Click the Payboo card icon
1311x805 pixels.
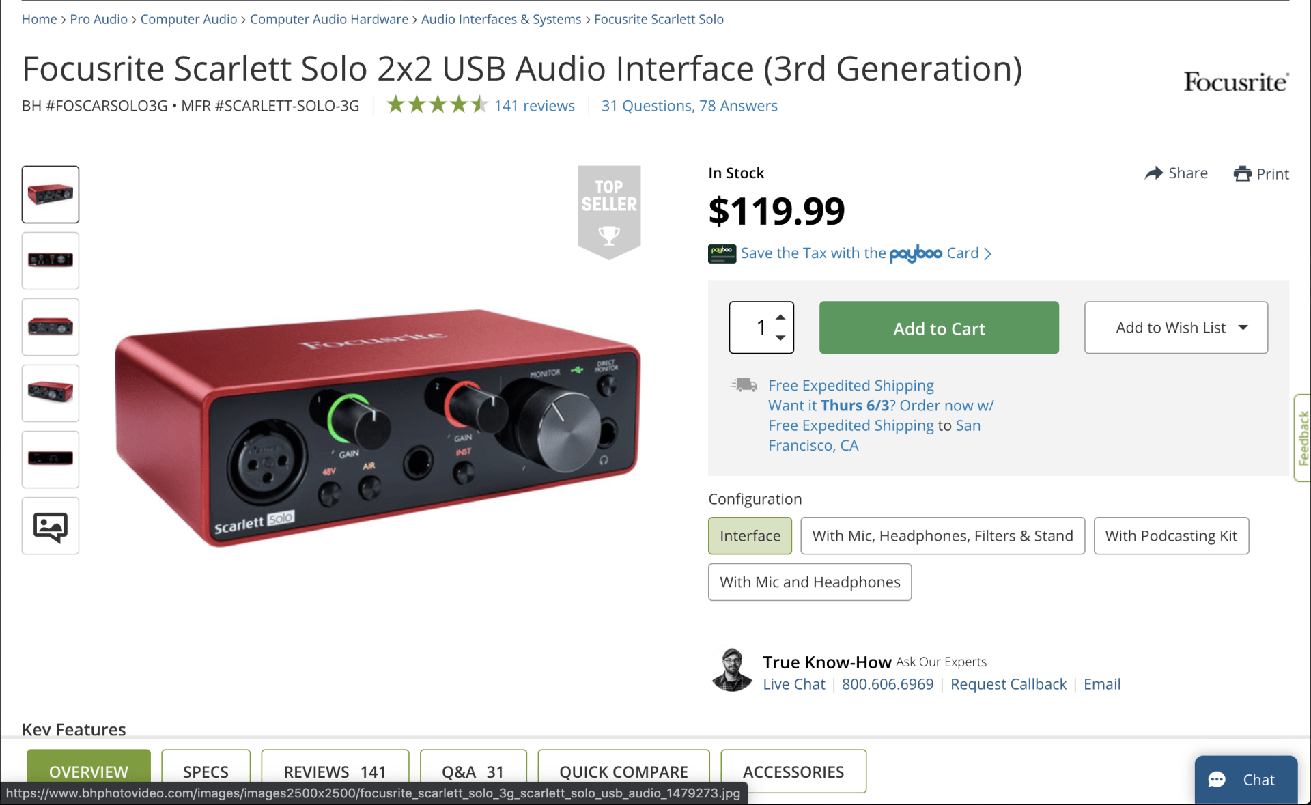(x=722, y=253)
